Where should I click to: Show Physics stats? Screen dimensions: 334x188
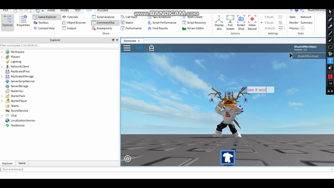click(294, 28)
